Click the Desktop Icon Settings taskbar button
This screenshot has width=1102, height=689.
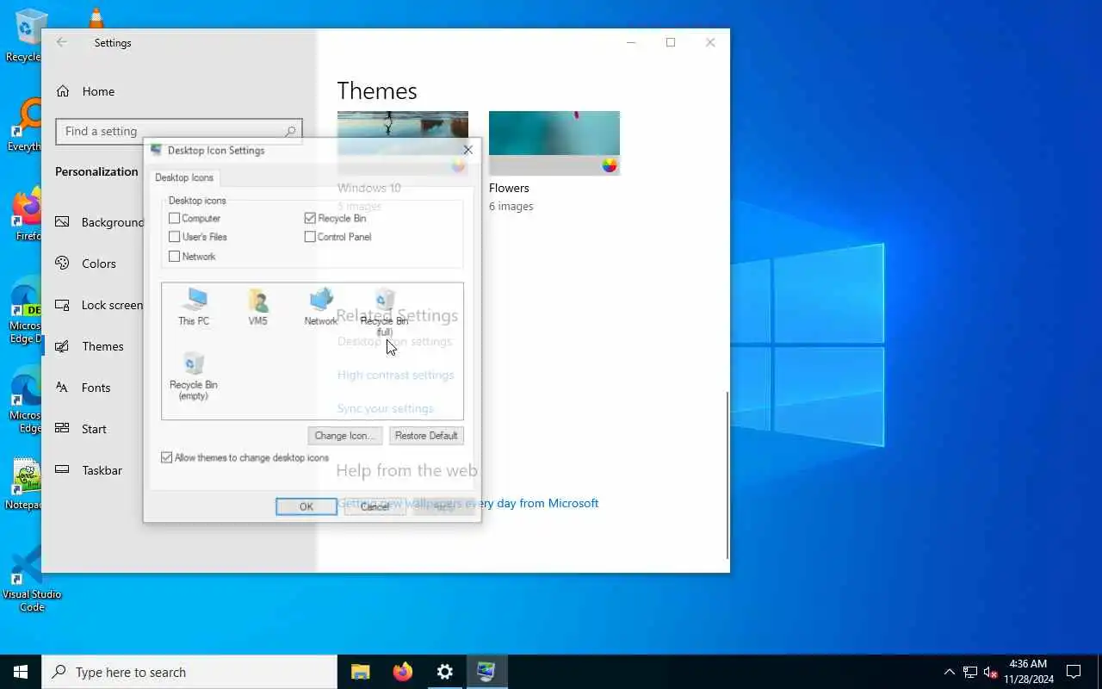pos(487,672)
